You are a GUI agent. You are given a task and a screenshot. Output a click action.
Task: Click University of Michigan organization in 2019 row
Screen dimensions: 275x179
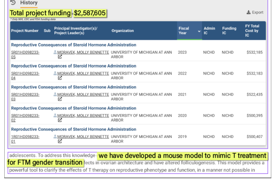[141, 139]
